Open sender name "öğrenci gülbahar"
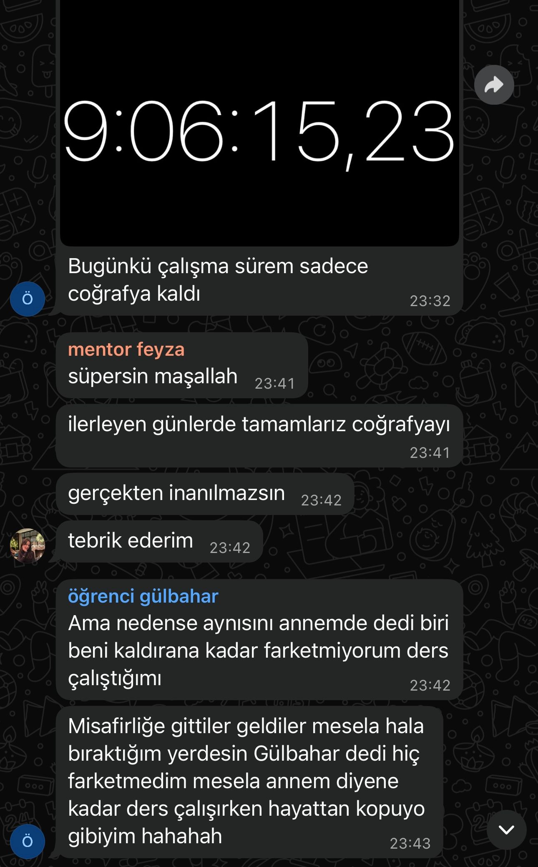The width and height of the screenshot is (538, 867). (143, 596)
